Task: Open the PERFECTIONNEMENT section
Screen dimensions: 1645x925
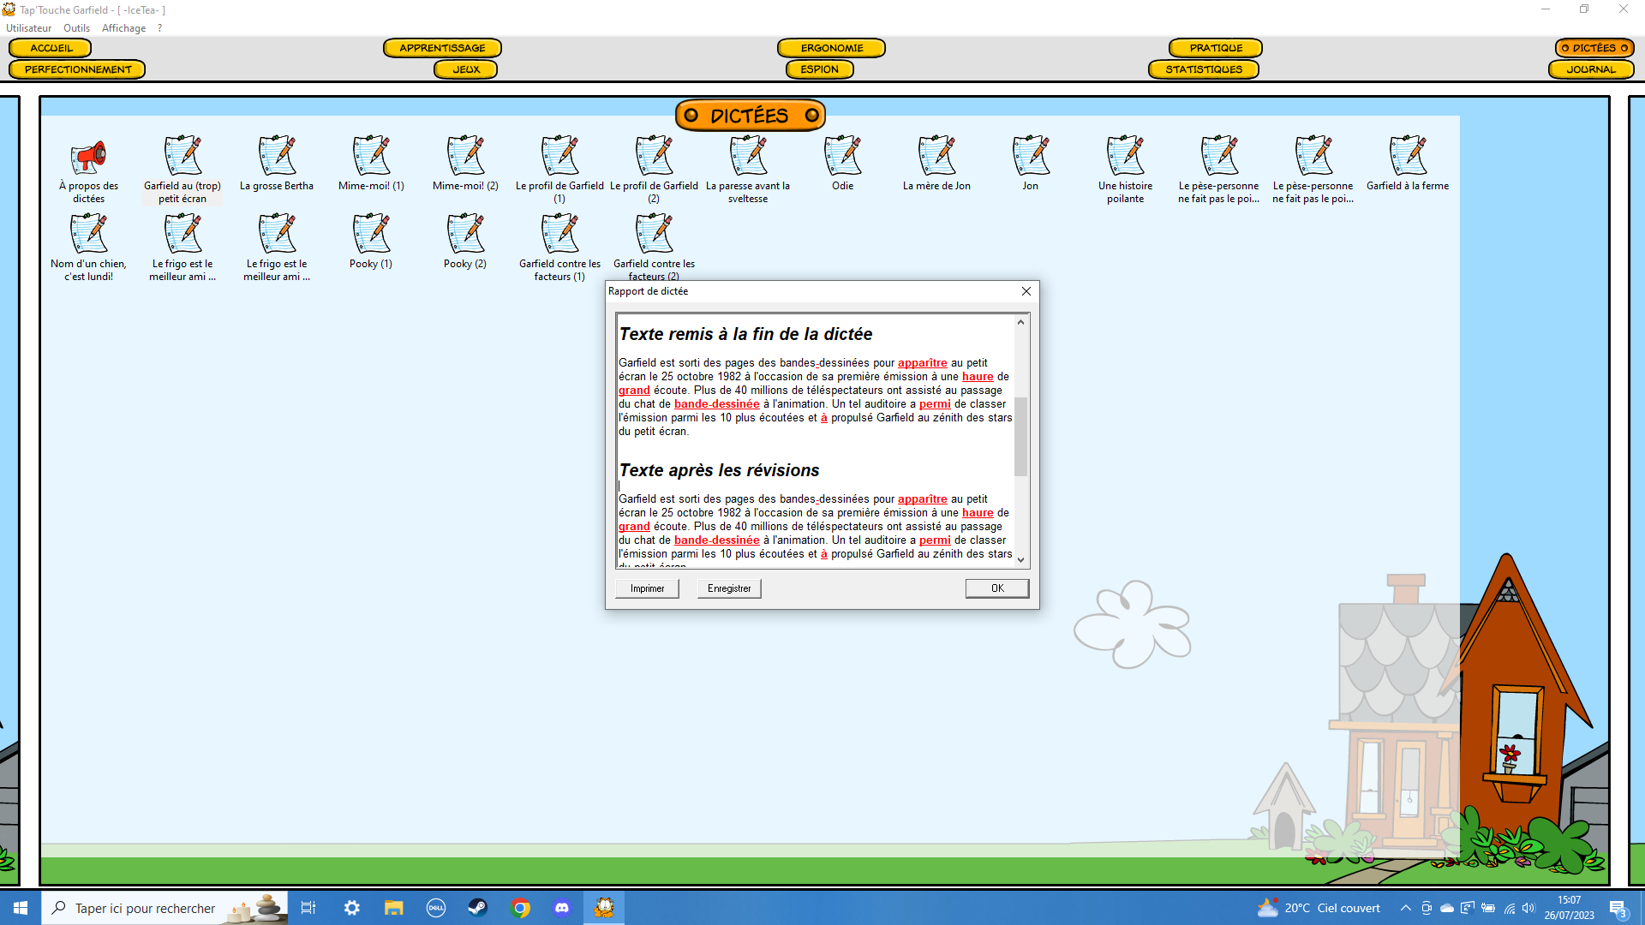Action: (77, 69)
